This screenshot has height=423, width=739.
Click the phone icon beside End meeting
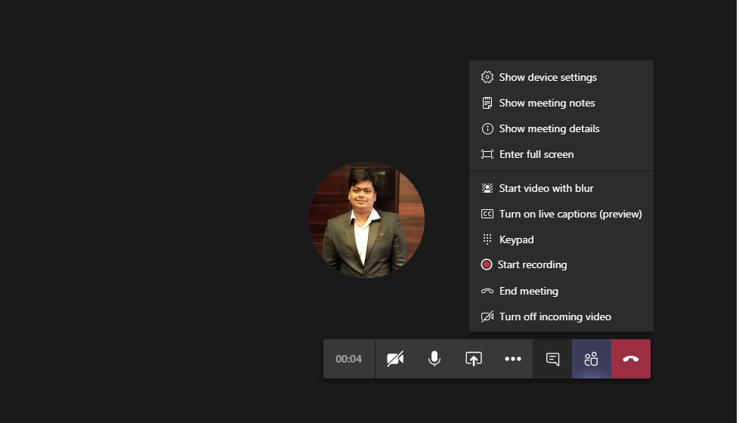487,291
